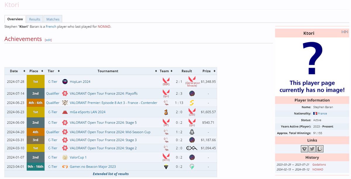Click the Génération Miracle opponent icon

tap(192, 79)
